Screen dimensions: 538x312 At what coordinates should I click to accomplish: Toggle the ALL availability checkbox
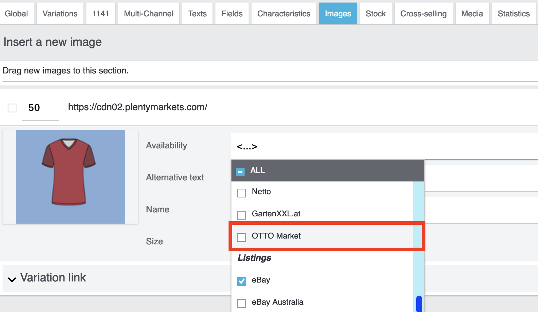point(240,171)
